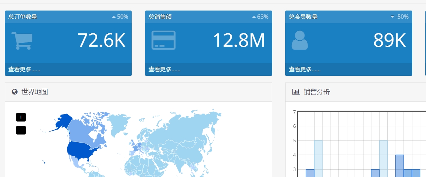426x177 pixels.
Task: Click the 世界地图 panel heading
Action: [35, 92]
